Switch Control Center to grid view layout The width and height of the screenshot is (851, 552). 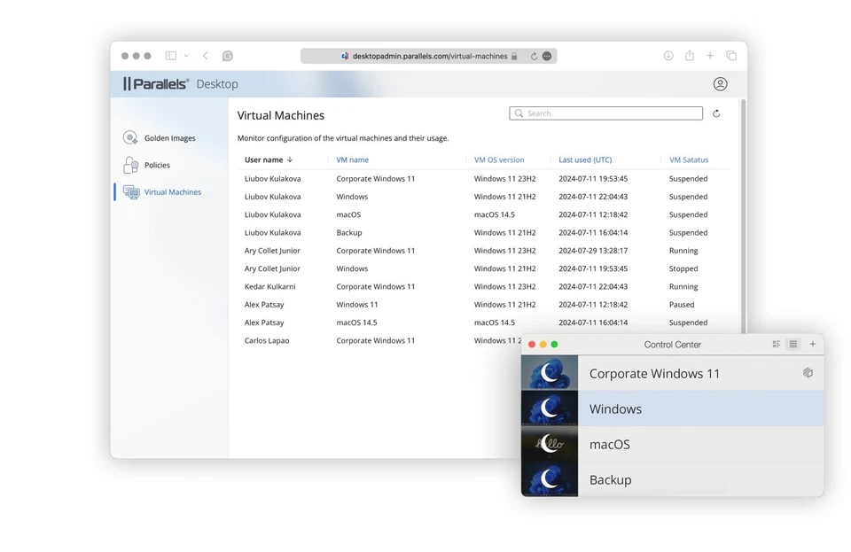click(x=776, y=344)
